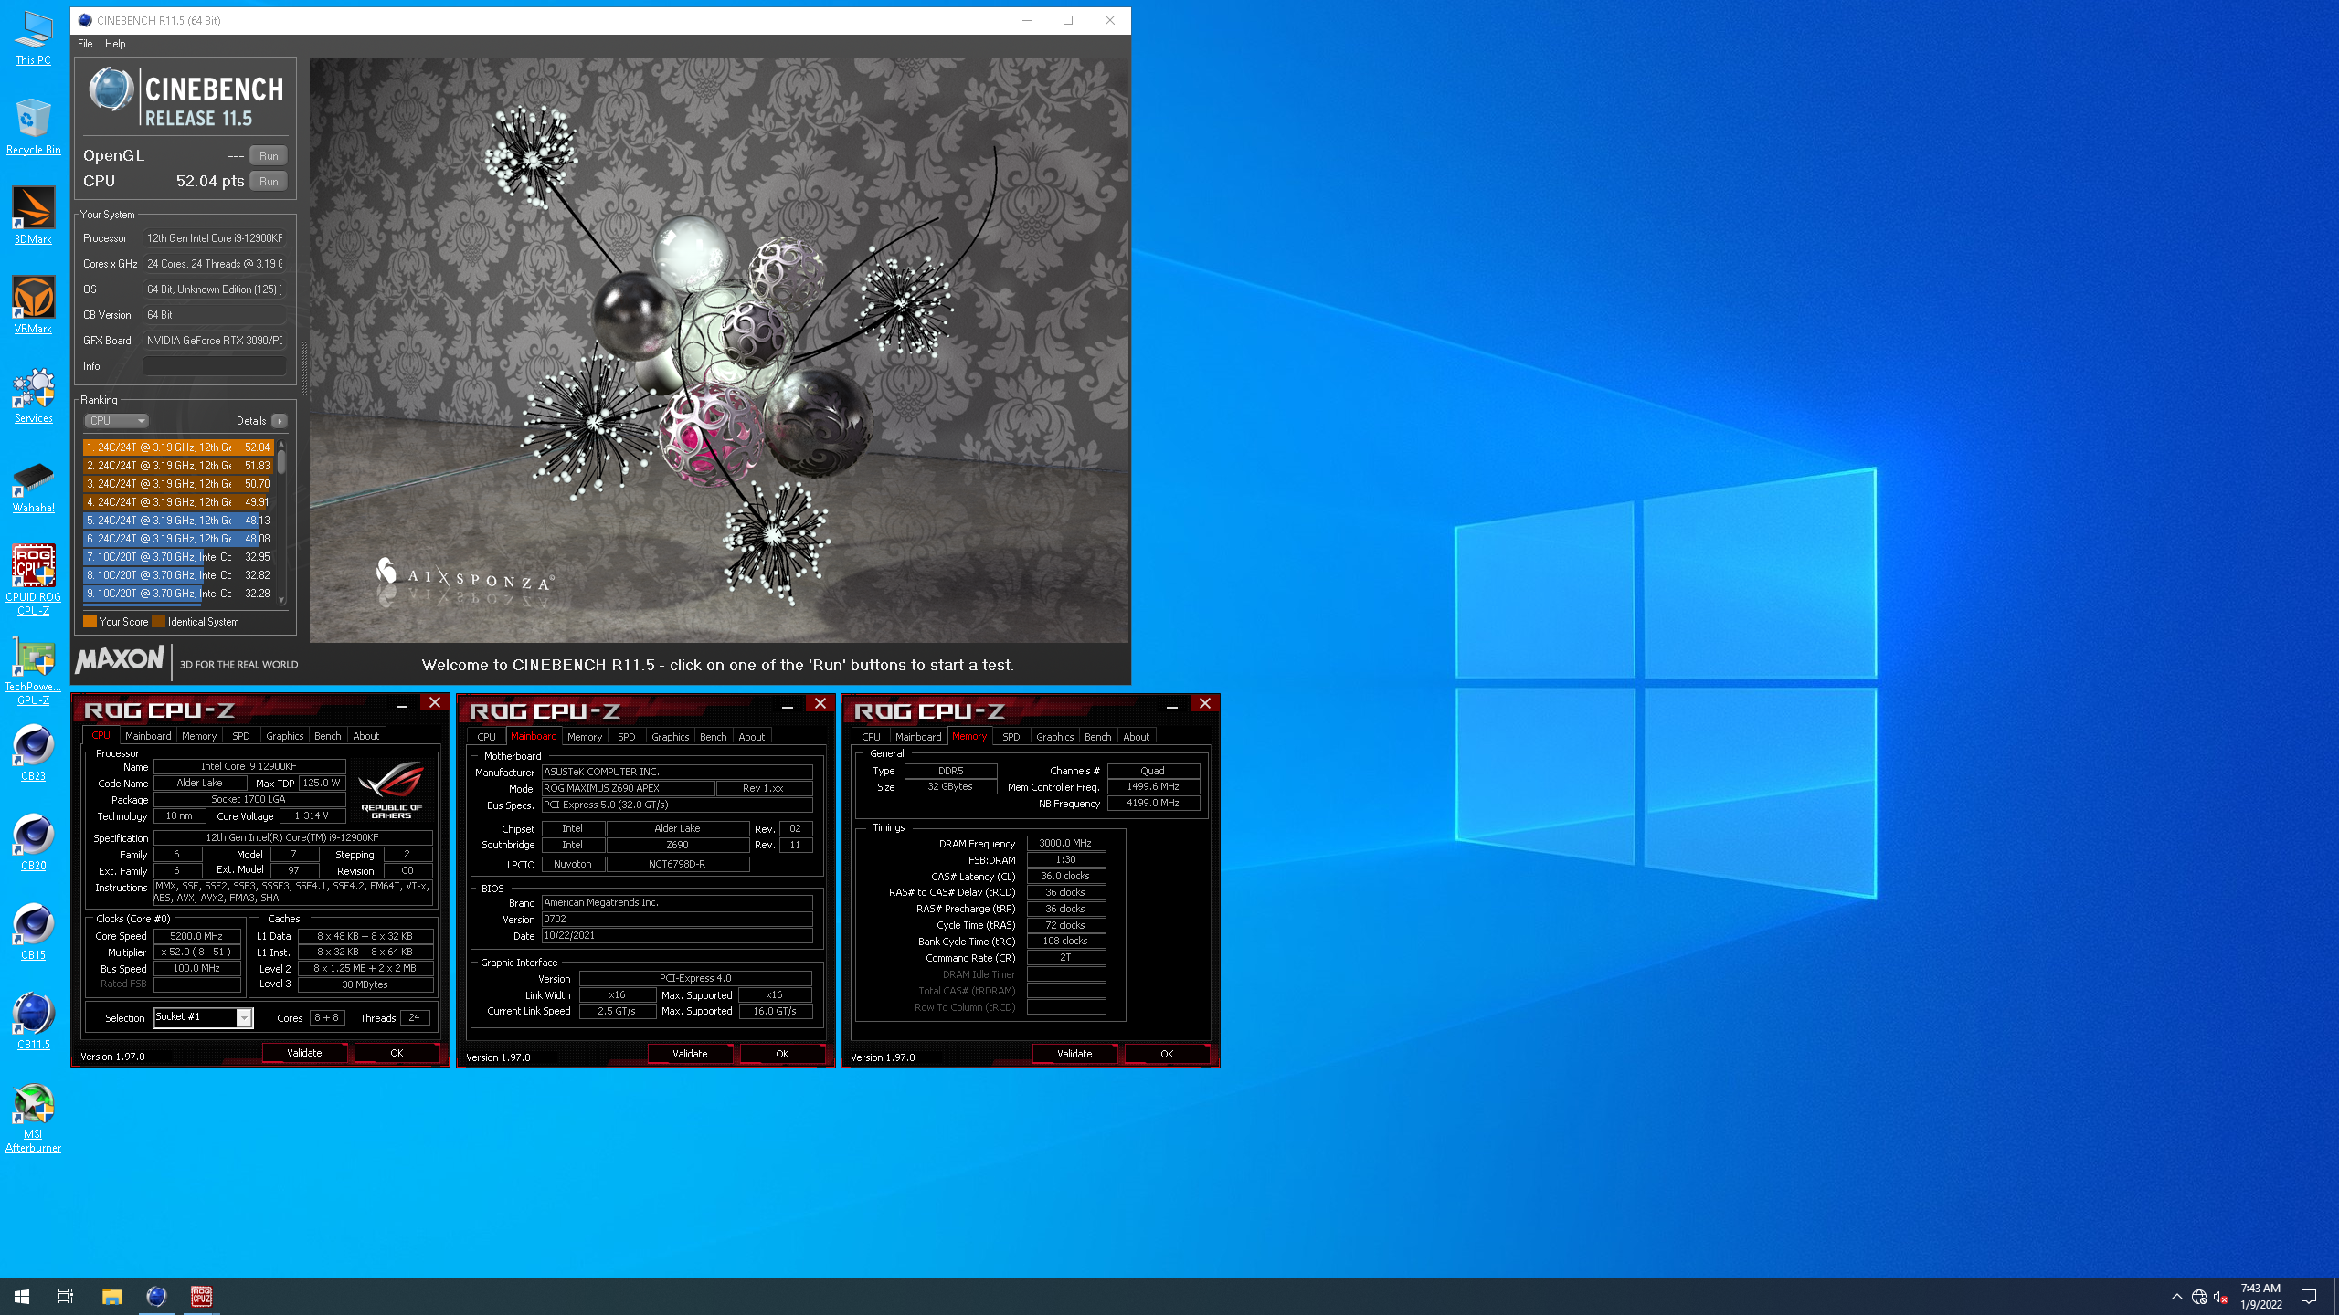Image resolution: width=2339 pixels, height=1315 pixels.
Task: Open Socket #1 Selection dropdown
Action: [x=204, y=1017]
